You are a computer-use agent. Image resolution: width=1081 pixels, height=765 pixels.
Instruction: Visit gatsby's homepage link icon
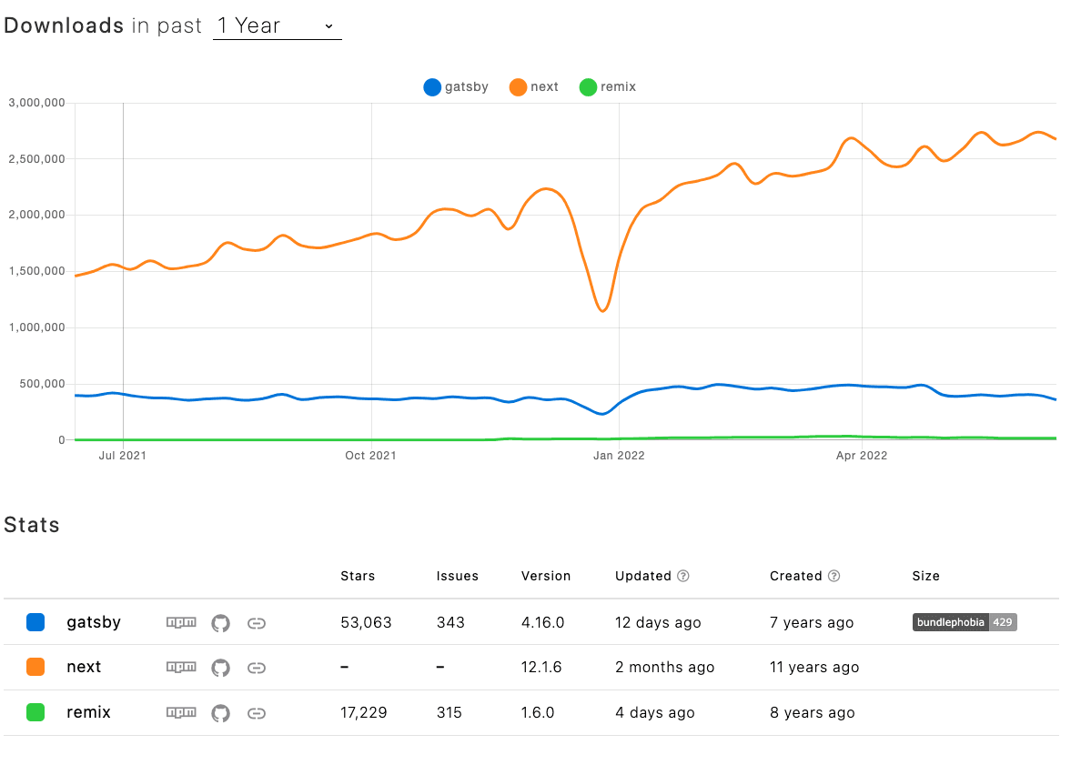[256, 622]
